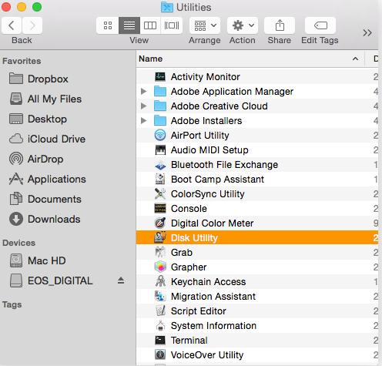Click the 'Migration Assistant' name text
The image size is (382, 366).
click(x=213, y=297)
